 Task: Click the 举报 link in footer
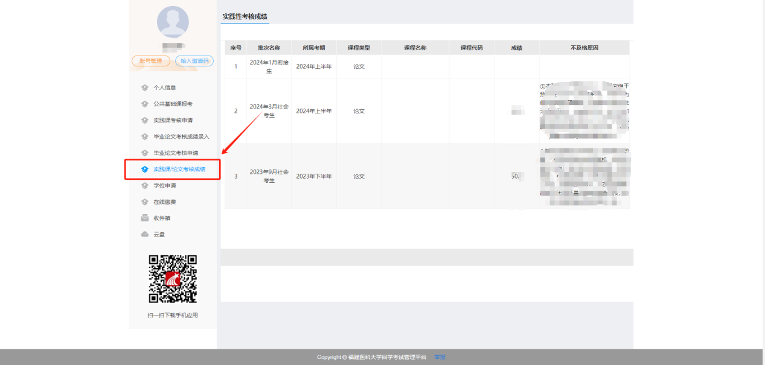click(440, 357)
